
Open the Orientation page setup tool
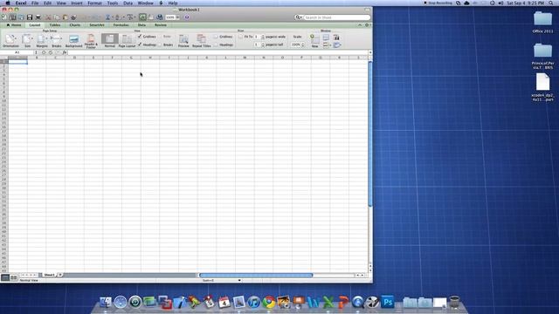click(10, 40)
